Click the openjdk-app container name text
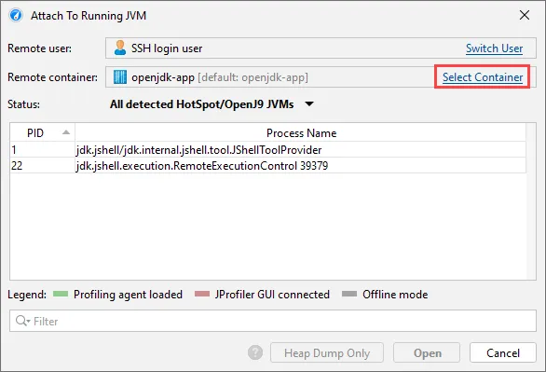Screen dimensions: 546x372 (x=163, y=77)
